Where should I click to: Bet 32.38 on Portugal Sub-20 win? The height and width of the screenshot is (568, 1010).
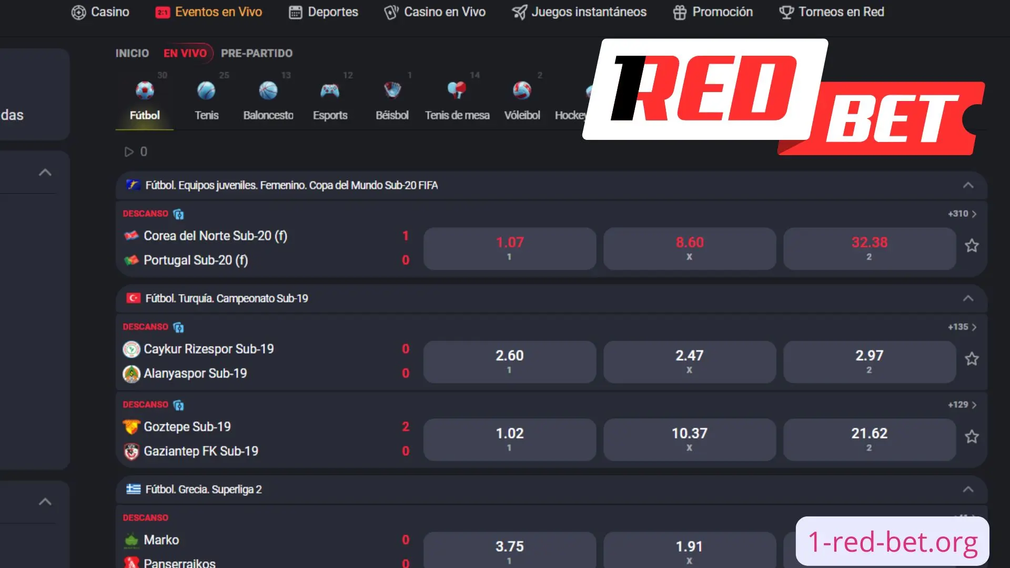tap(869, 248)
